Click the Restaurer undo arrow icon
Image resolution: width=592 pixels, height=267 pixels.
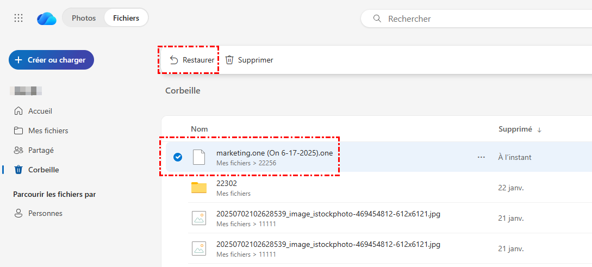(x=174, y=60)
